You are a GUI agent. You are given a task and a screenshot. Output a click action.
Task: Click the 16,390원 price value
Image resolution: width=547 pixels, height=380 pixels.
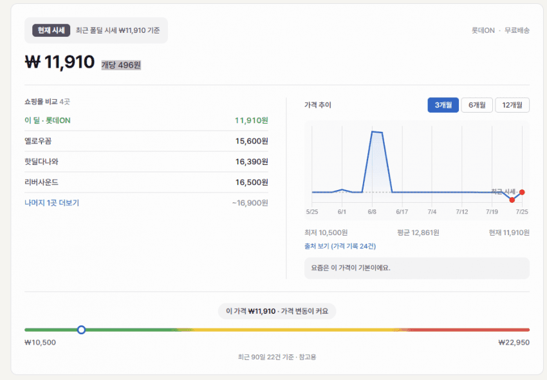click(252, 162)
